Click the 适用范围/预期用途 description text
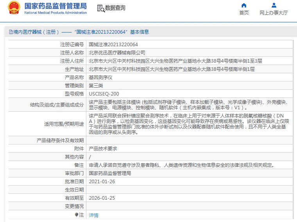 point(189,124)
